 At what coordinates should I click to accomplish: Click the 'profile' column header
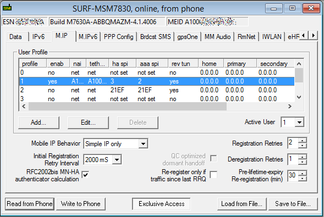33,64
